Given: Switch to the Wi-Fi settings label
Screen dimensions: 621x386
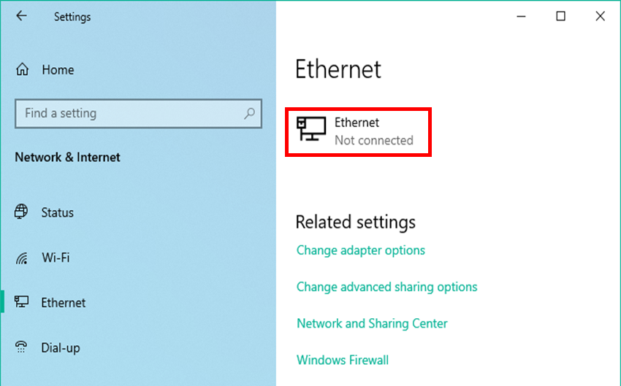Looking at the screenshot, I should [x=56, y=258].
